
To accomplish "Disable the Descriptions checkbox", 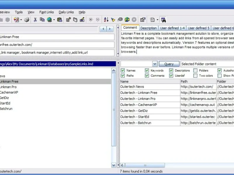I will point(171,70).
